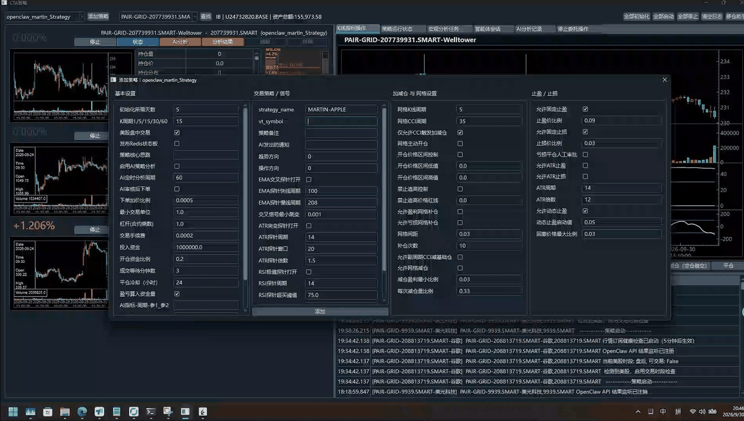The height and width of the screenshot is (421, 744).
Task: Open File Explorer folder icon in taskbar
Action: (64, 411)
